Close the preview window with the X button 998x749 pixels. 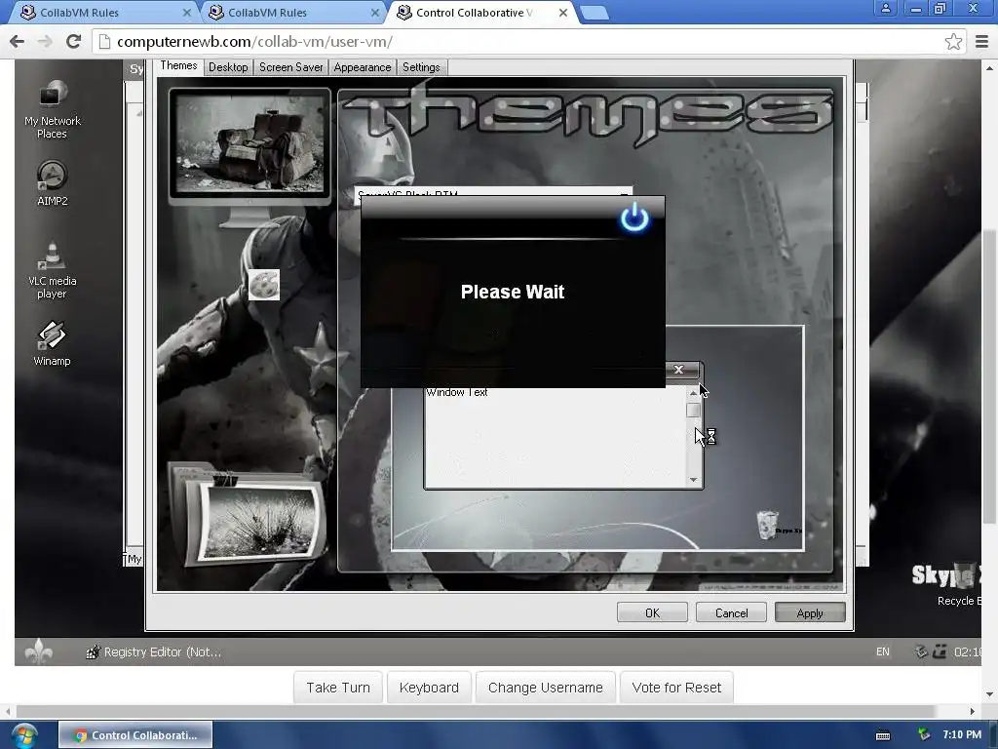click(x=678, y=370)
